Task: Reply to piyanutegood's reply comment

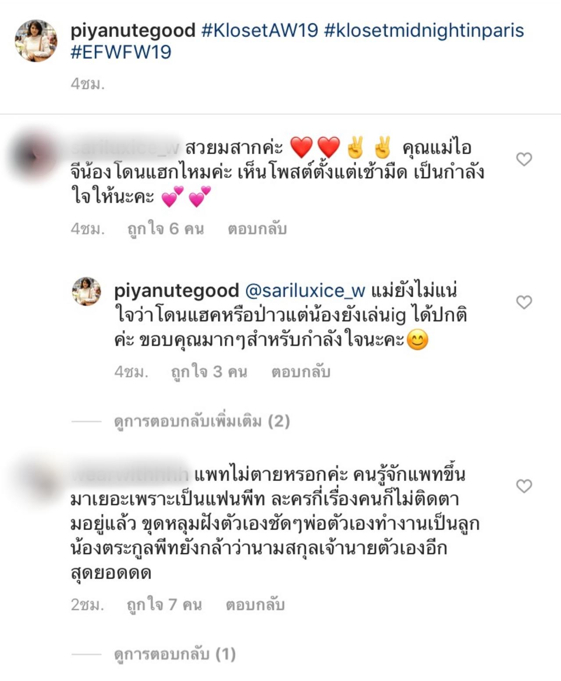Action: tap(301, 372)
